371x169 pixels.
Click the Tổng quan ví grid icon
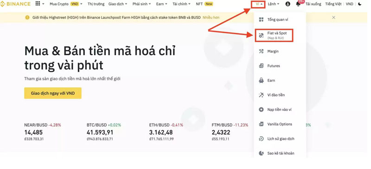(x=261, y=19)
